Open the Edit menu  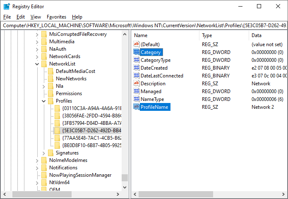point(21,17)
